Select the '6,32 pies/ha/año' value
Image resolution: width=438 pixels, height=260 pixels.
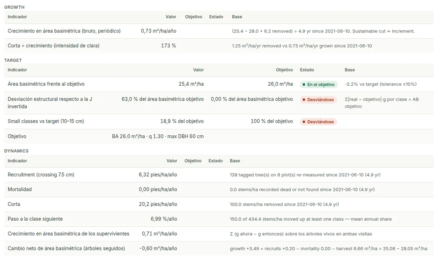(158, 175)
